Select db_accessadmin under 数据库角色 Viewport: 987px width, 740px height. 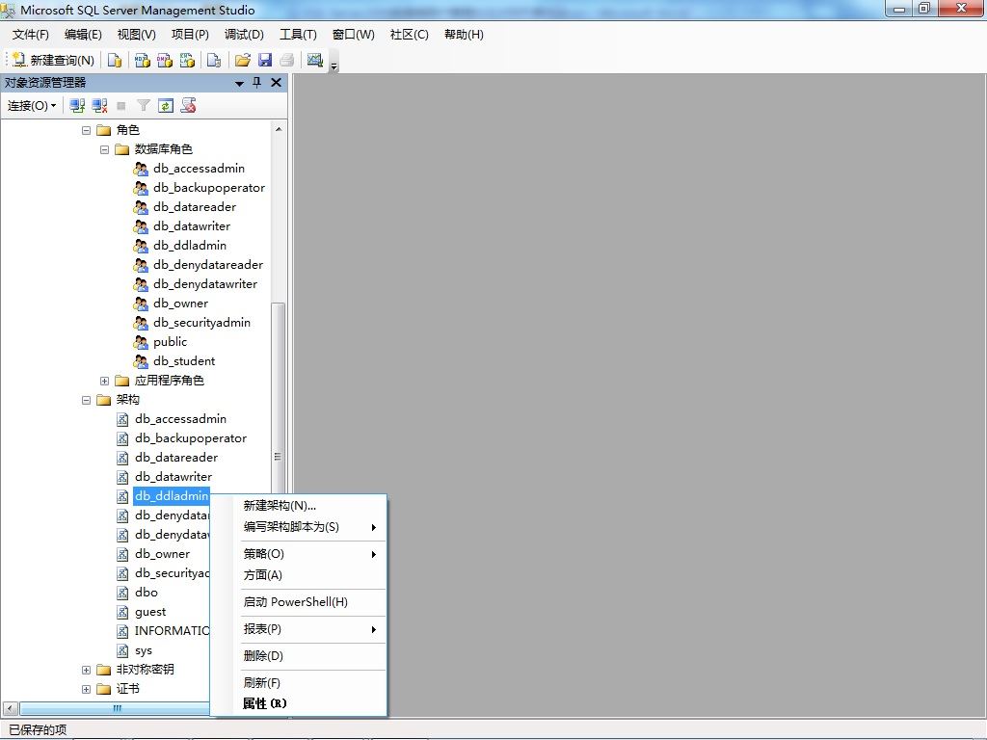click(x=199, y=168)
